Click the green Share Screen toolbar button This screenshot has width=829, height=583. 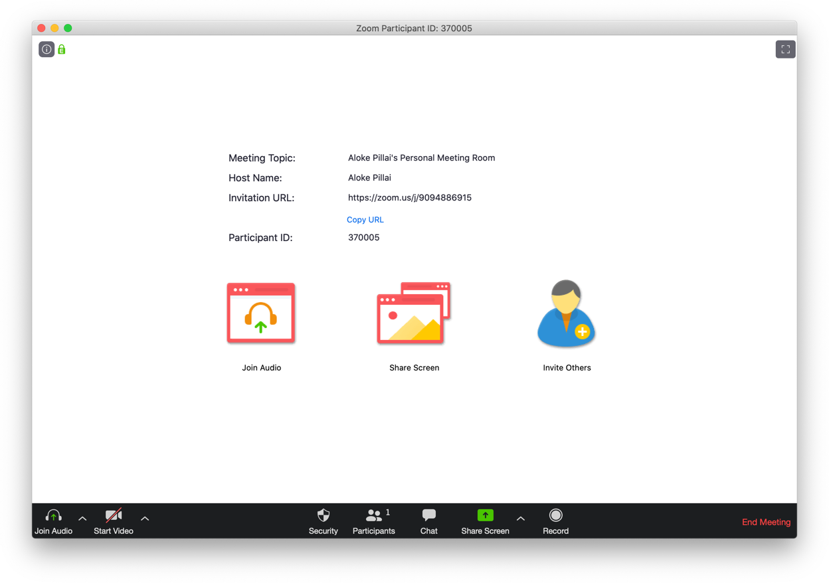click(485, 522)
